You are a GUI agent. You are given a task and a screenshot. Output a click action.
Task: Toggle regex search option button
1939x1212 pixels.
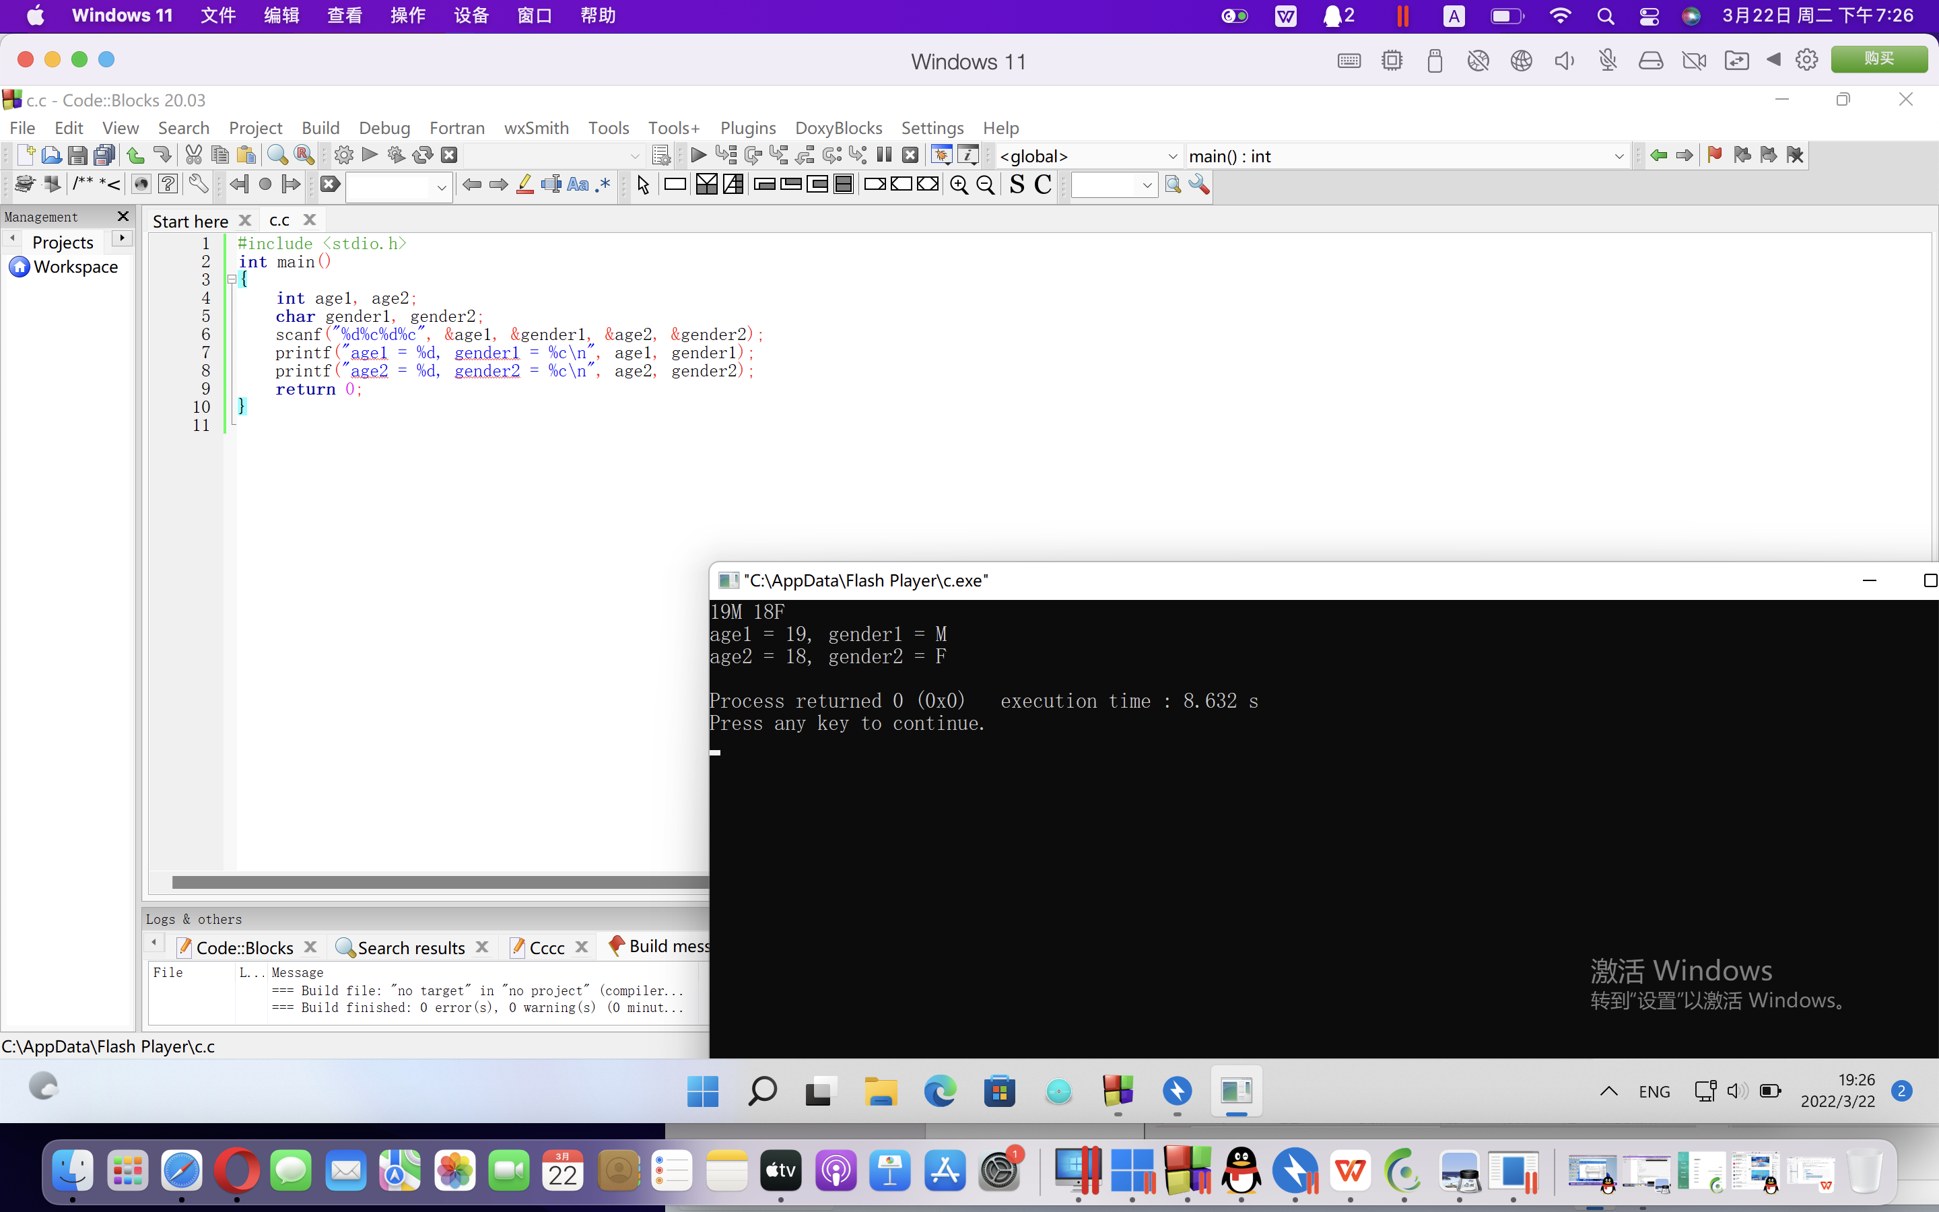(603, 185)
